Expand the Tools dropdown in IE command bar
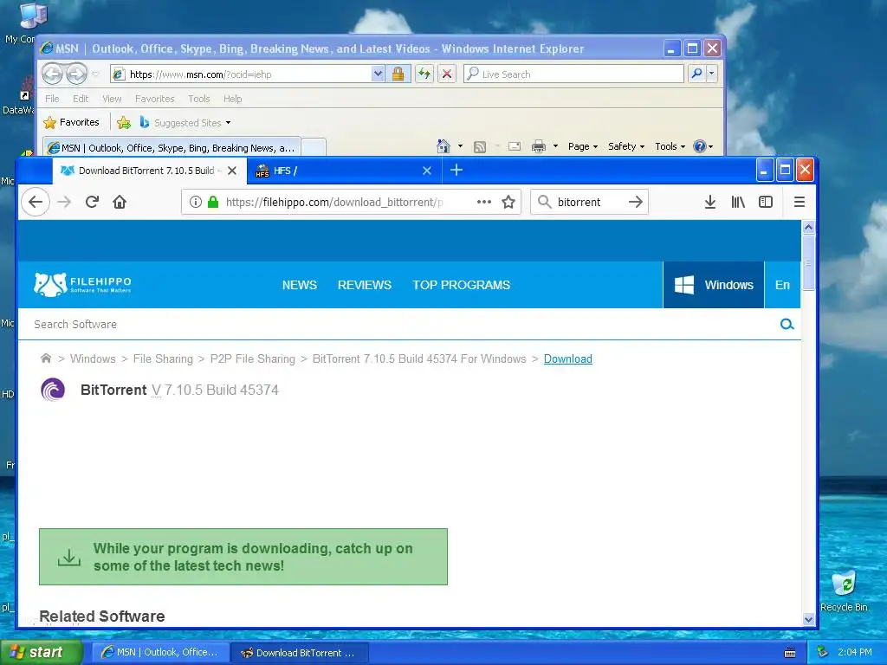 point(670,146)
